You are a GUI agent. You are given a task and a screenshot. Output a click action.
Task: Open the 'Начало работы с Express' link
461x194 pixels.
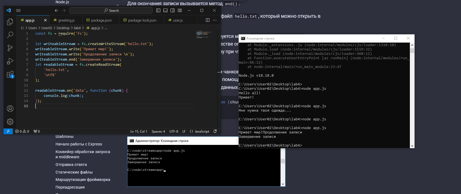79,144
